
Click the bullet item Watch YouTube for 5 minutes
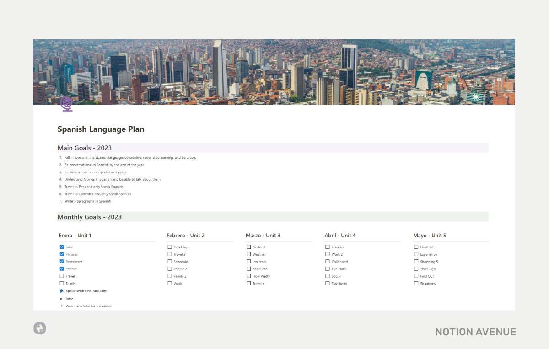point(89,306)
